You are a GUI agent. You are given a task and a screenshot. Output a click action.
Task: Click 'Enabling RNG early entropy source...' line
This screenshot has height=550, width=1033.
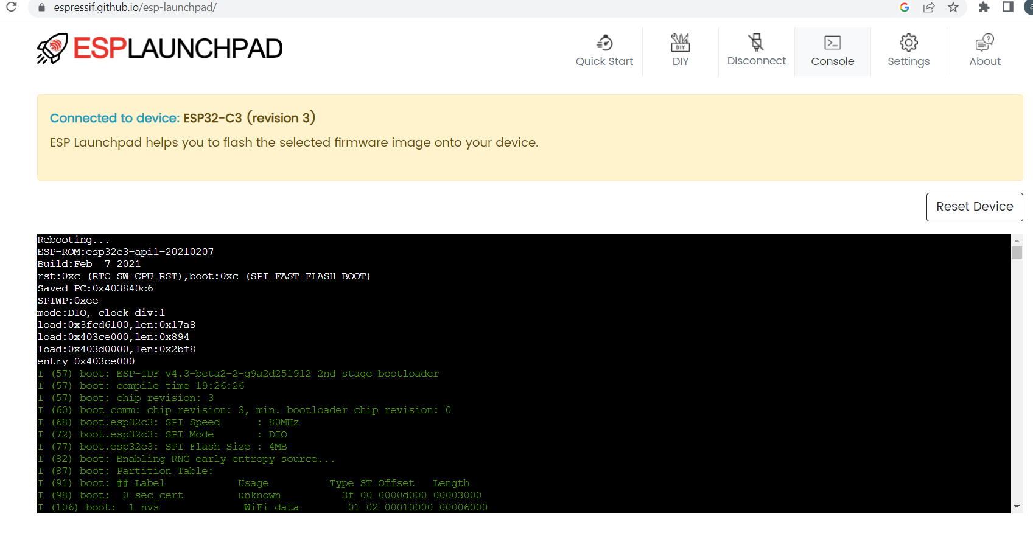point(186,459)
